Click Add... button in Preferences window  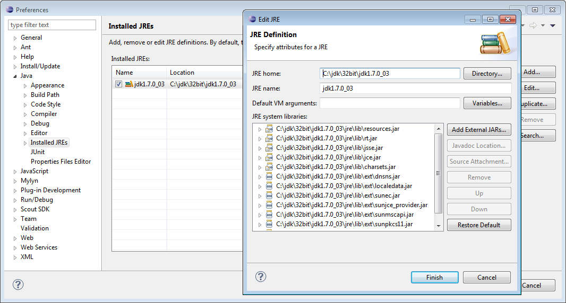coord(537,72)
